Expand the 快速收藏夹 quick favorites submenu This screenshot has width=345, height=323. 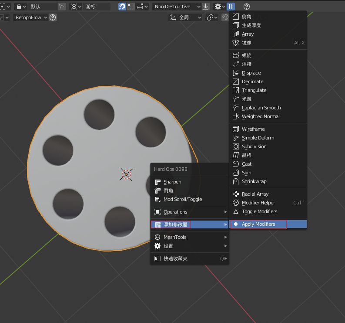click(189, 258)
